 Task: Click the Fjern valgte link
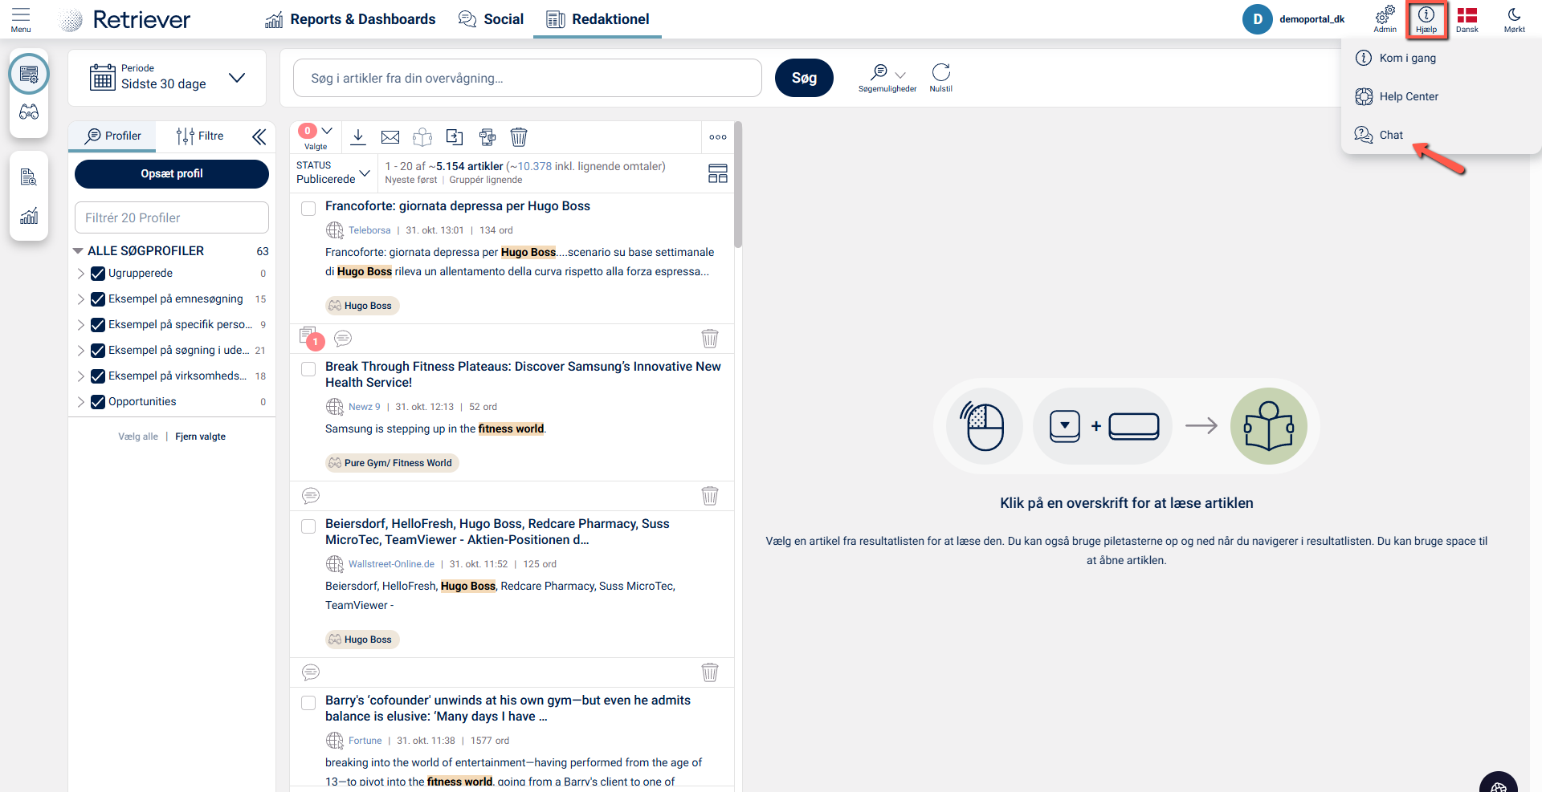pyautogui.click(x=201, y=437)
